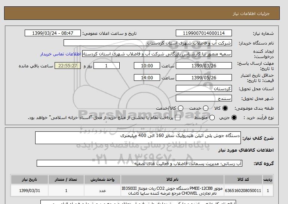Click the نام کالا column header
The height and width of the screenshot is (204, 288).
(172, 179)
